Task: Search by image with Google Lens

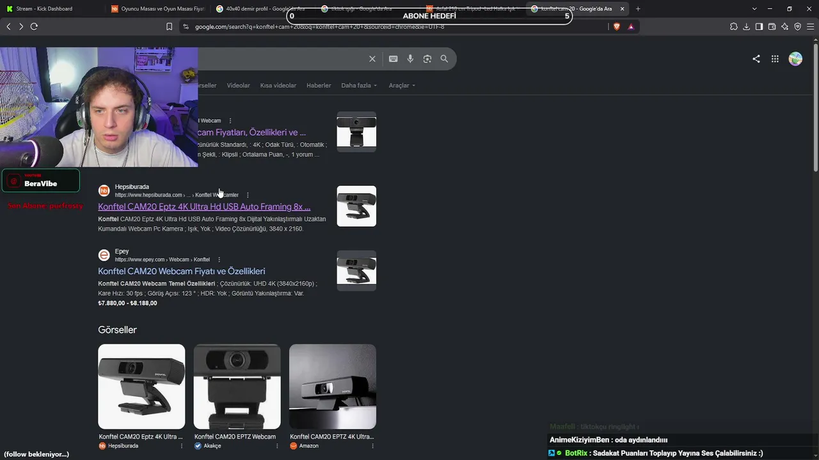Action: (x=427, y=59)
